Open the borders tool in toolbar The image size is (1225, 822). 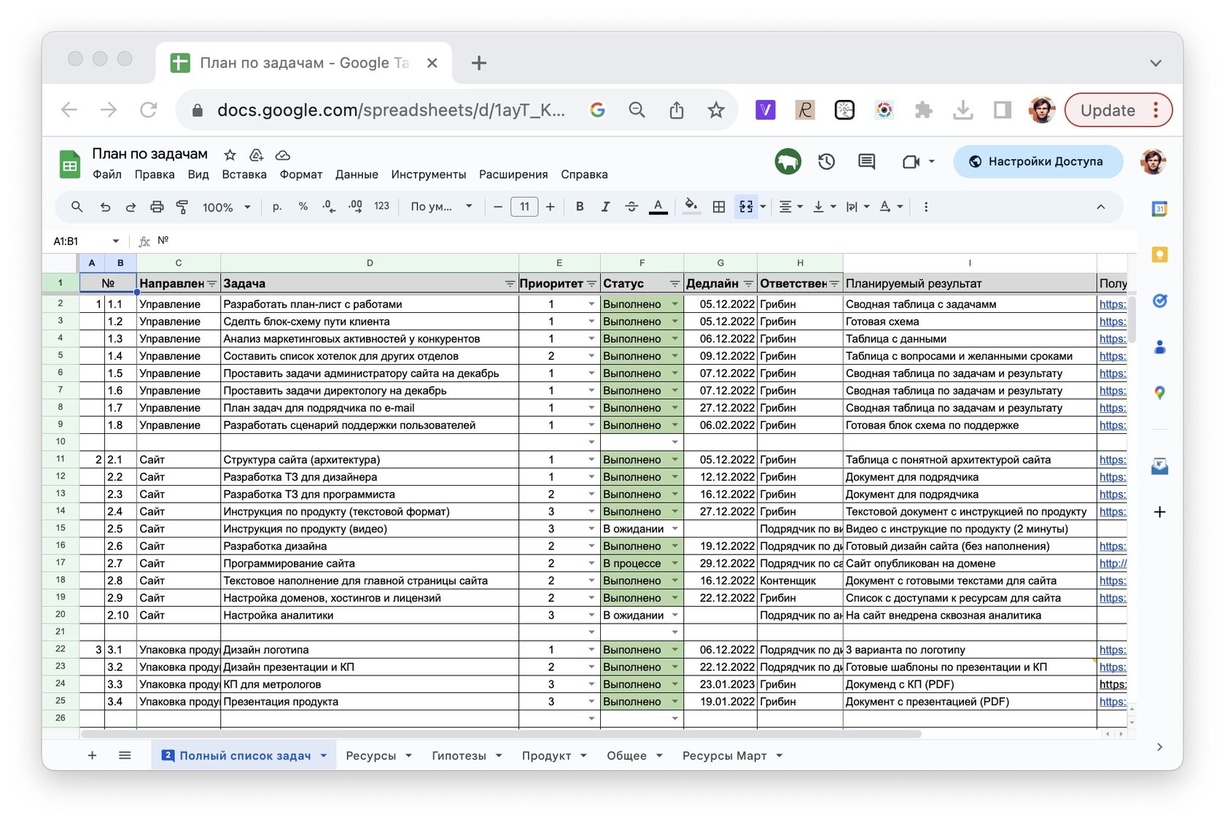tap(718, 207)
